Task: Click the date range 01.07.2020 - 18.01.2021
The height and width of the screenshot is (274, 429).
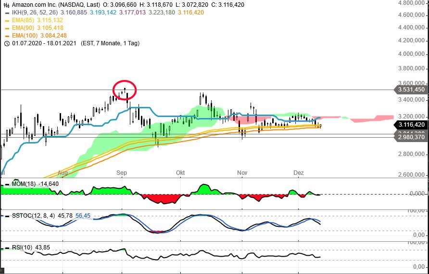Action: coord(44,43)
